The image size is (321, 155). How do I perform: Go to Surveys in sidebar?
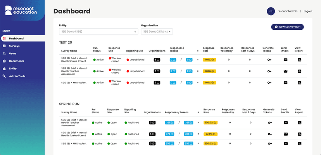tap(14, 46)
